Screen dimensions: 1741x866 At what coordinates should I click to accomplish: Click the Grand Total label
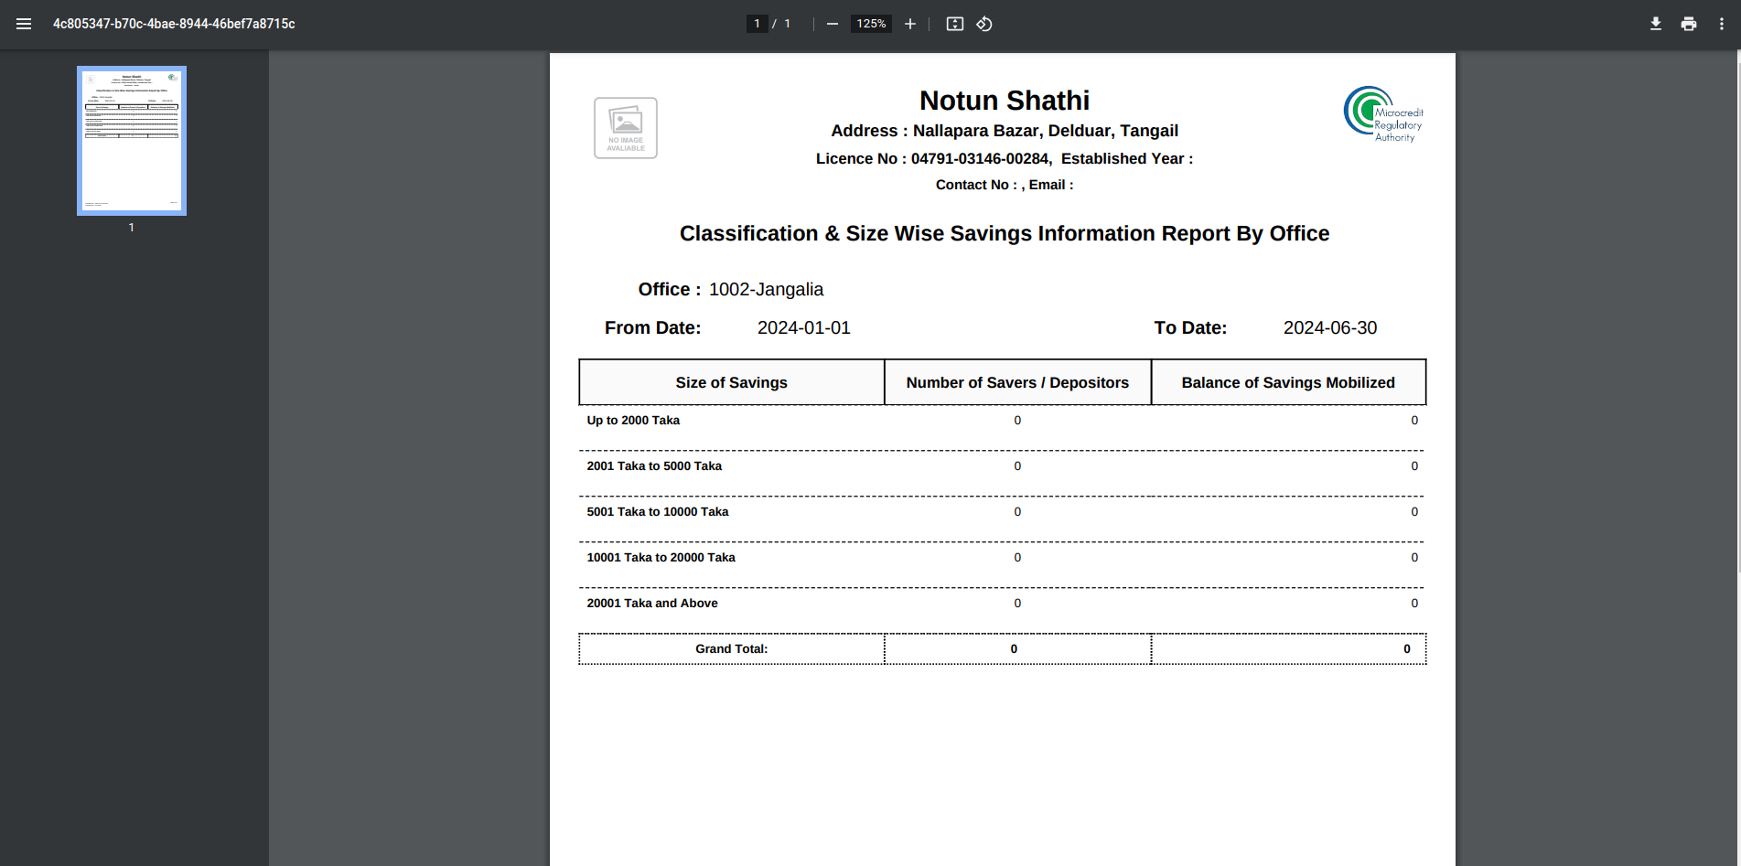(x=731, y=649)
